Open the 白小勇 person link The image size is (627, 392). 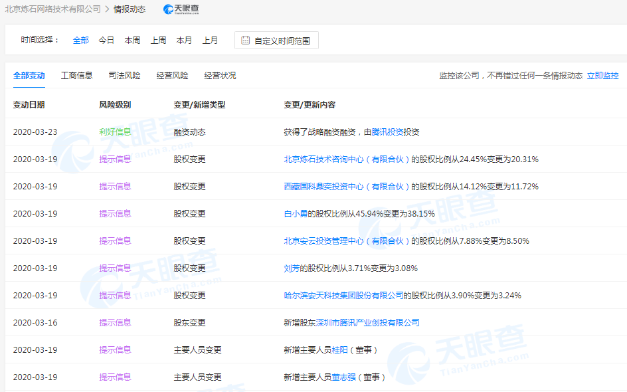coord(296,213)
